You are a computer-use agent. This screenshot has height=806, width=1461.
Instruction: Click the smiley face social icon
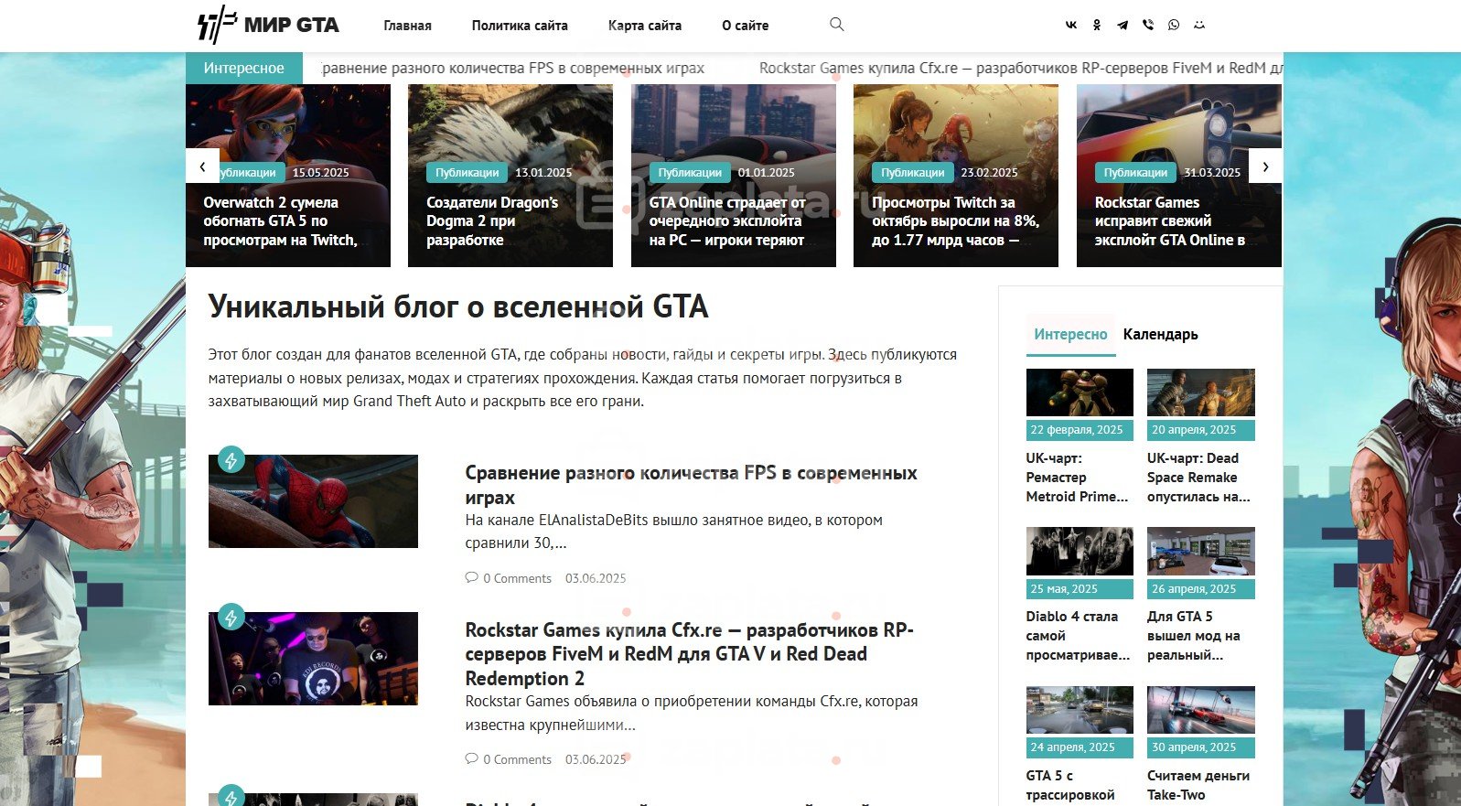[1199, 26]
